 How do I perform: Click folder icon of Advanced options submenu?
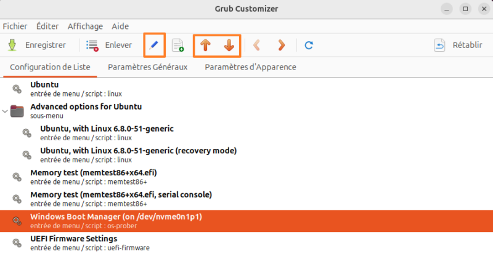pos(17,111)
